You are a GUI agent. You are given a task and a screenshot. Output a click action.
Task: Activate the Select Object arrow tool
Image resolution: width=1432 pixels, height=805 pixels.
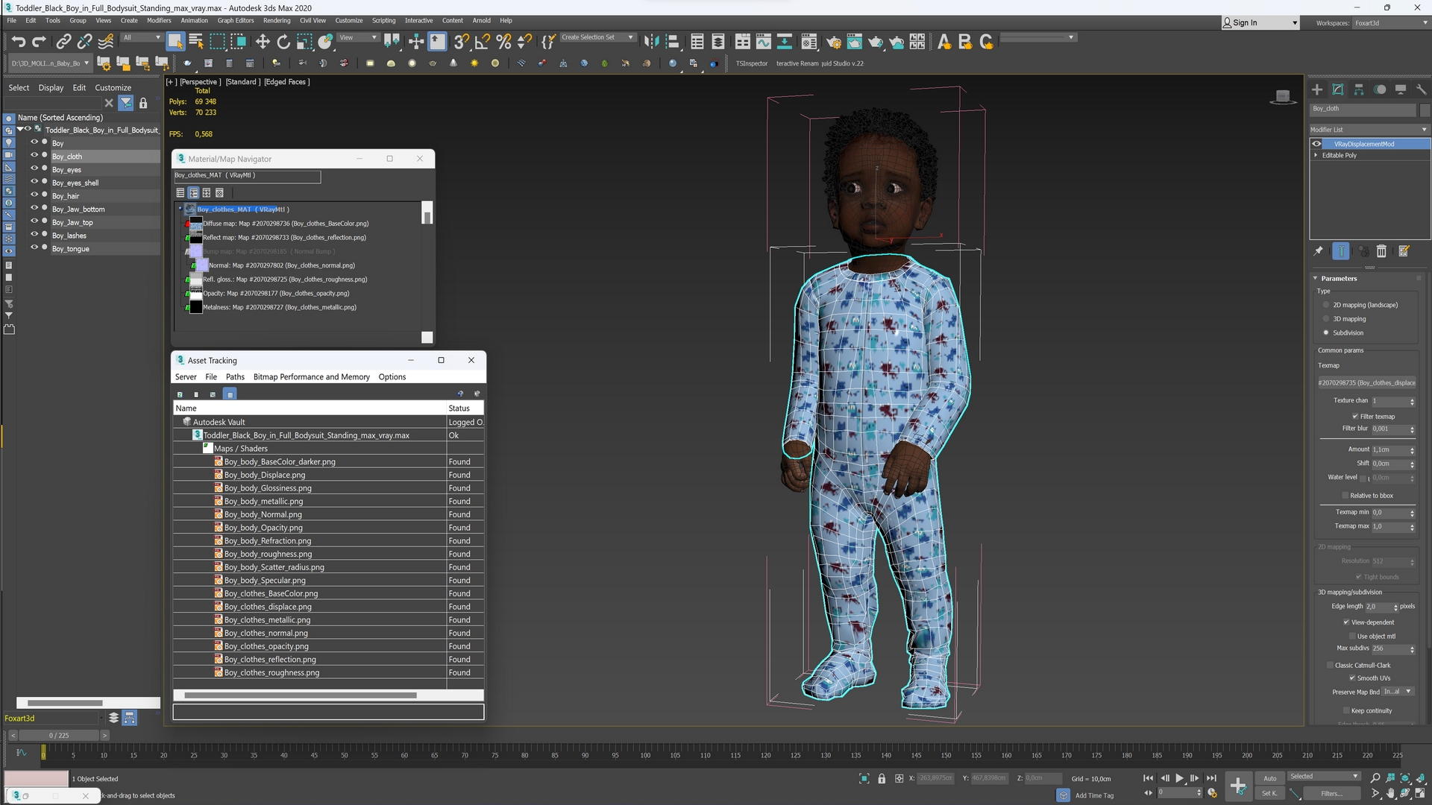pos(175,42)
